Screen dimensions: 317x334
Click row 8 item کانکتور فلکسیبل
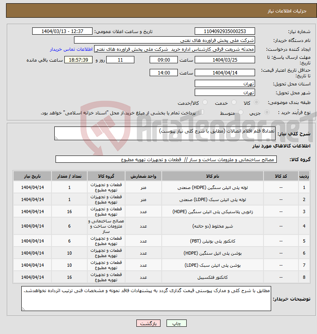212,277
